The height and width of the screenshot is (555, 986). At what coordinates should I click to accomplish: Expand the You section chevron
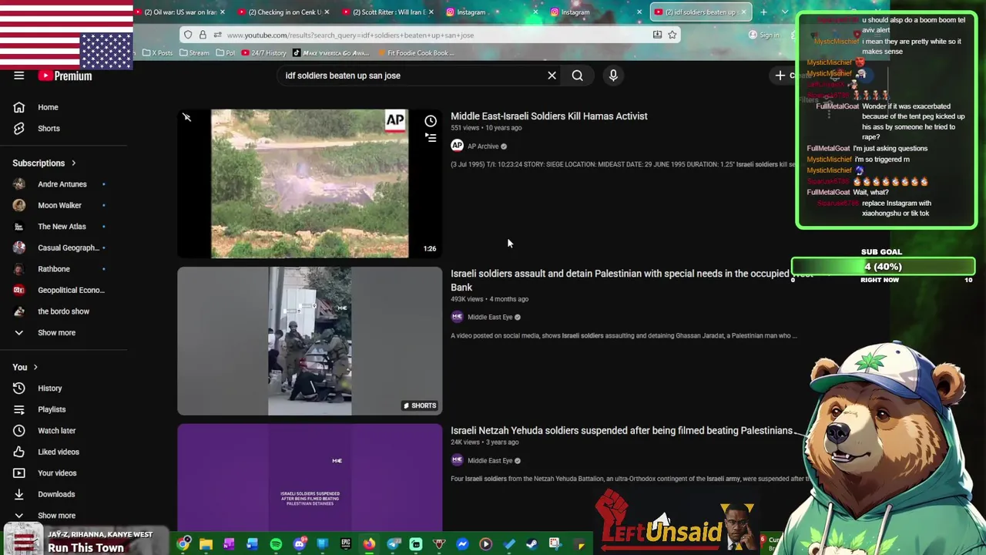[x=35, y=368]
